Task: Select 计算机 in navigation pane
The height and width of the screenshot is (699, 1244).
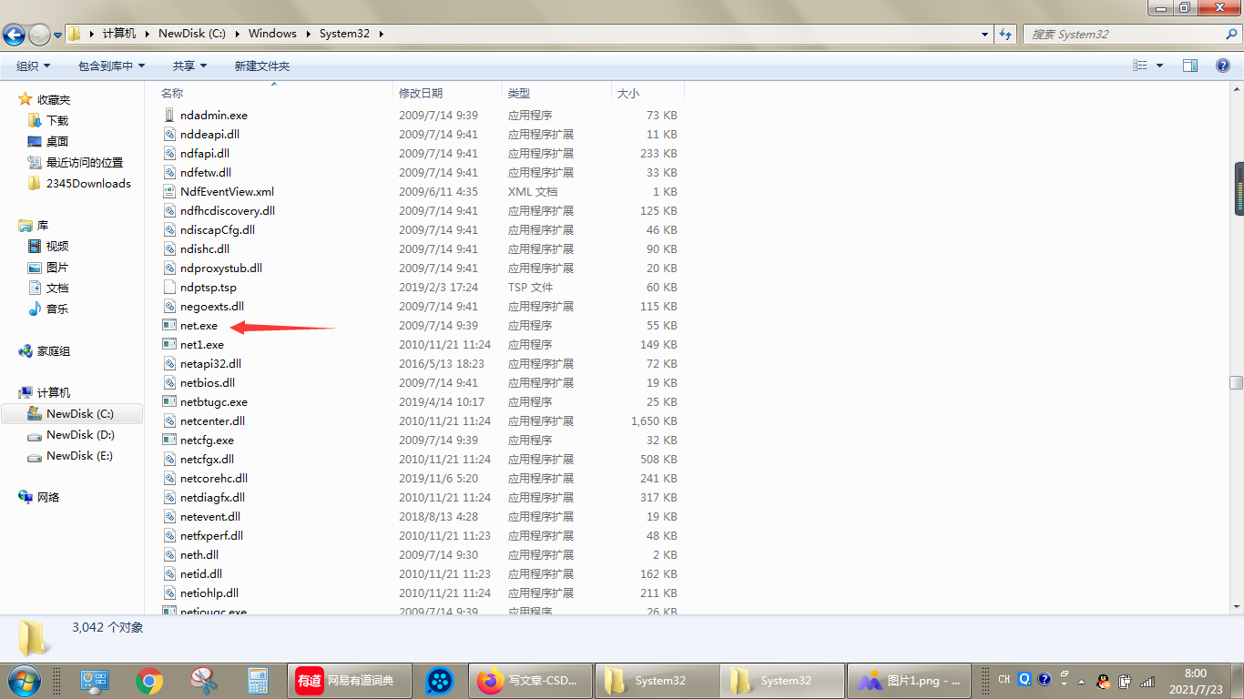Action: point(54,393)
